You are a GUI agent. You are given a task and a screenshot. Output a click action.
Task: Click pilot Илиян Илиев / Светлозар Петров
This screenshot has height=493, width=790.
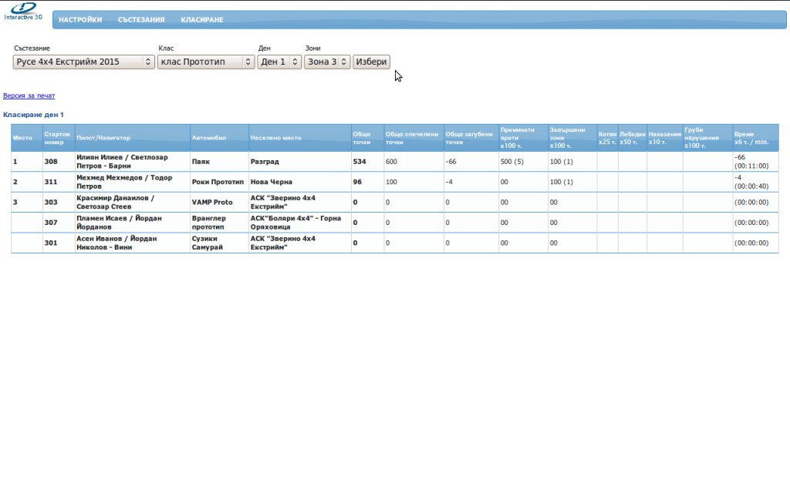133,162
